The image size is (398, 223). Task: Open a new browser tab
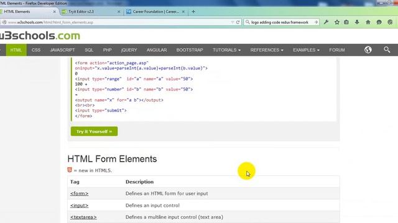coord(193,12)
